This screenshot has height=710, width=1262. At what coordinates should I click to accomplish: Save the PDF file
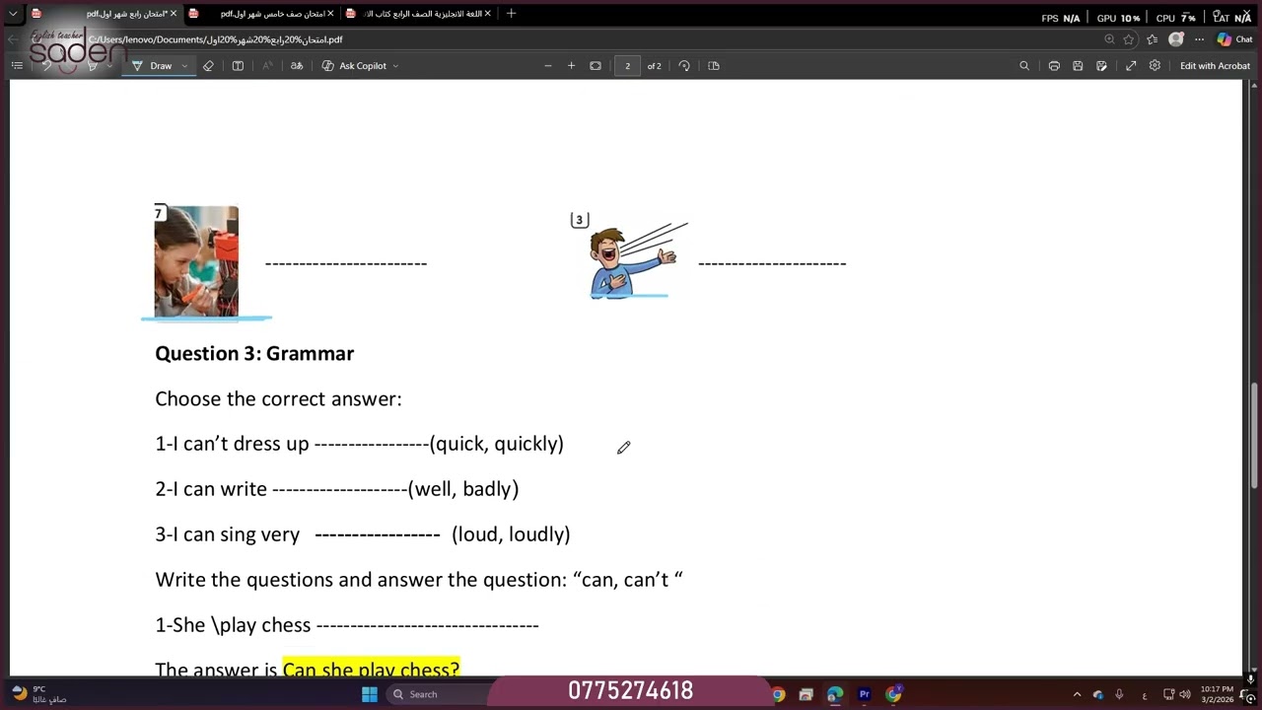(1078, 66)
